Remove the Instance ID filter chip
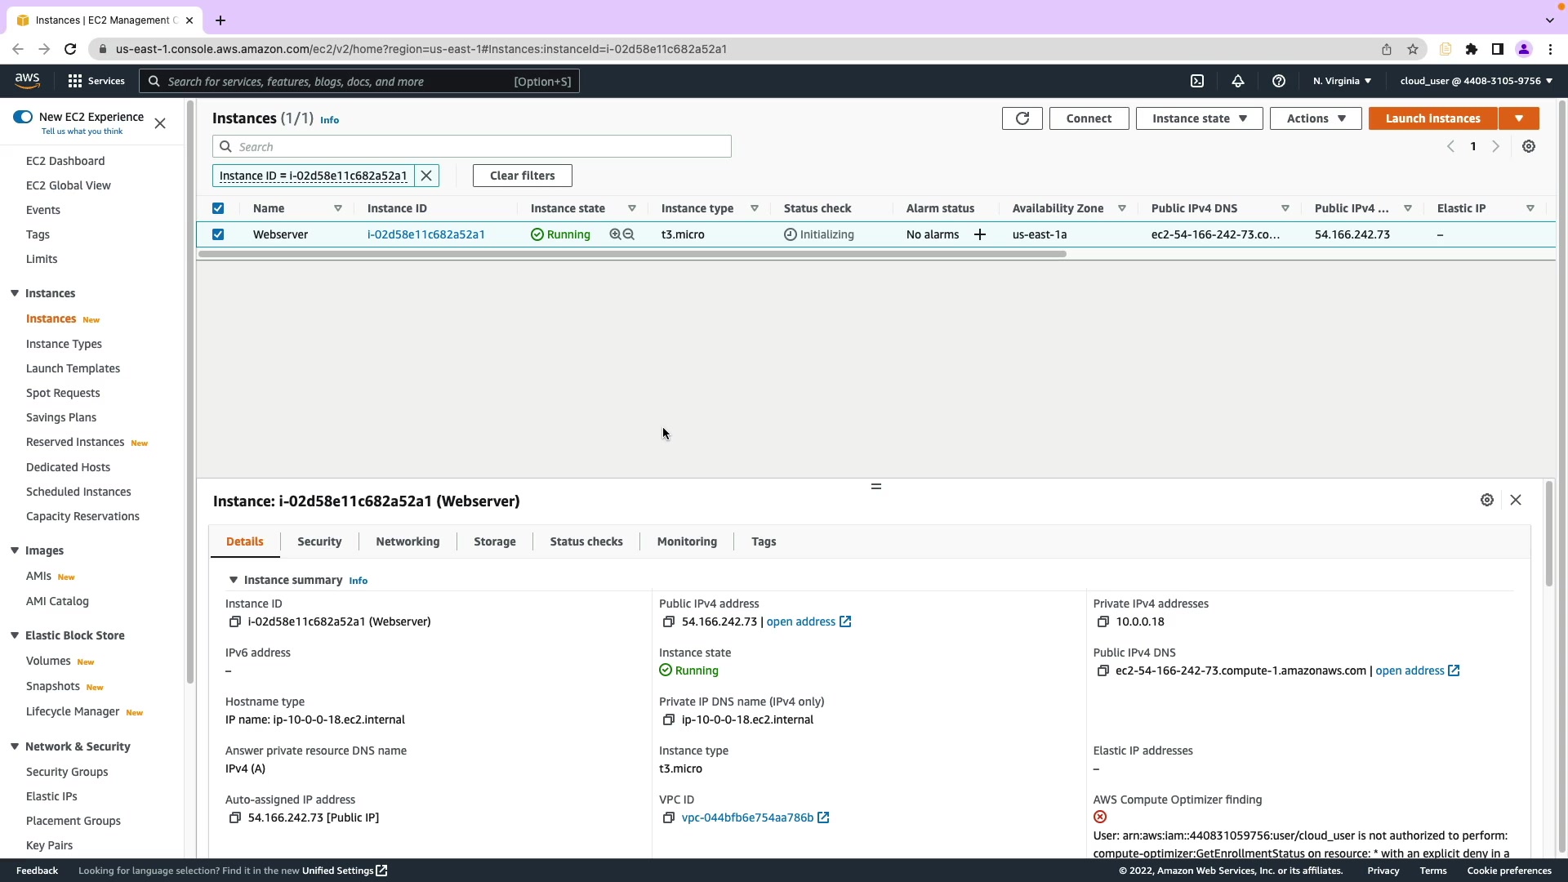Screen dimensions: 1568x882 tap(426, 176)
